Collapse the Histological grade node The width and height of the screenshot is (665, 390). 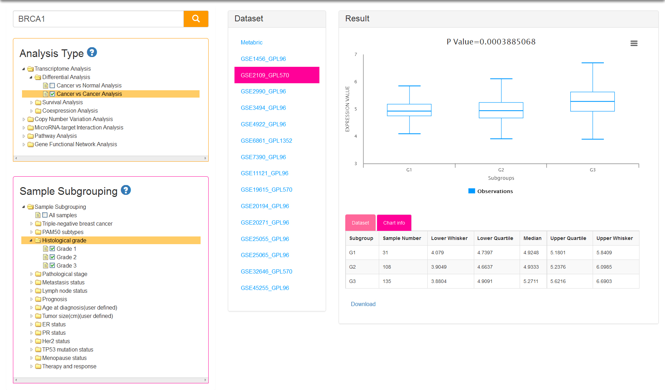[31, 241]
